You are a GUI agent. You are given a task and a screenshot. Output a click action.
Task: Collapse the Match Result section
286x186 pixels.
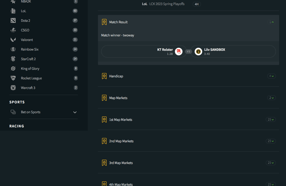(x=272, y=22)
